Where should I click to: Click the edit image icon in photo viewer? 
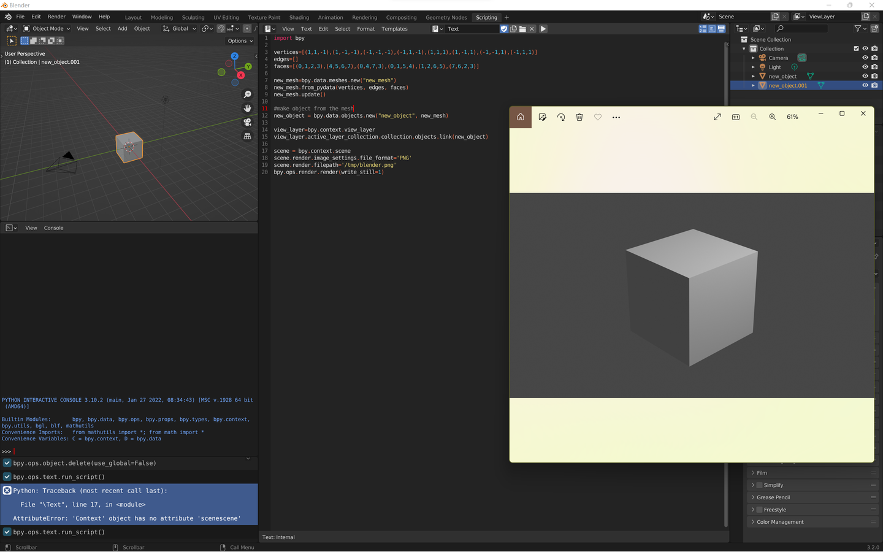point(543,117)
